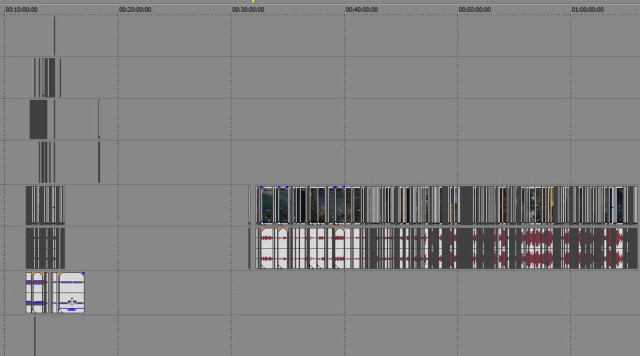Image resolution: width=640 pixels, height=356 pixels.
Task: Click the 00:50:00:00 ruler timecode
Action: click(475, 10)
